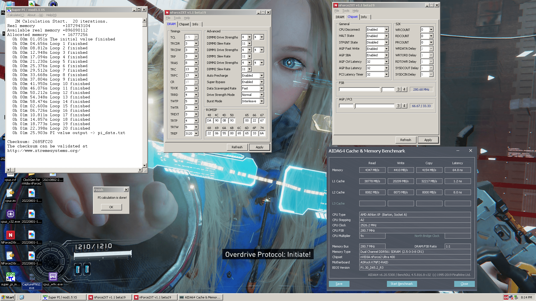Image resolution: width=536 pixels, height=301 pixels.
Task: Click Safely Remove Hardware tray icon
Action: pyautogui.click(x=516, y=297)
